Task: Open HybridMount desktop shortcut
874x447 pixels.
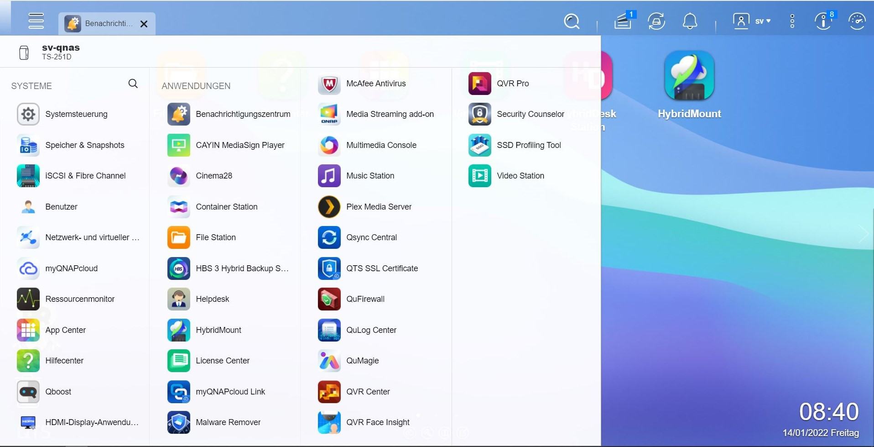Action: pyautogui.click(x=689, y=85)
